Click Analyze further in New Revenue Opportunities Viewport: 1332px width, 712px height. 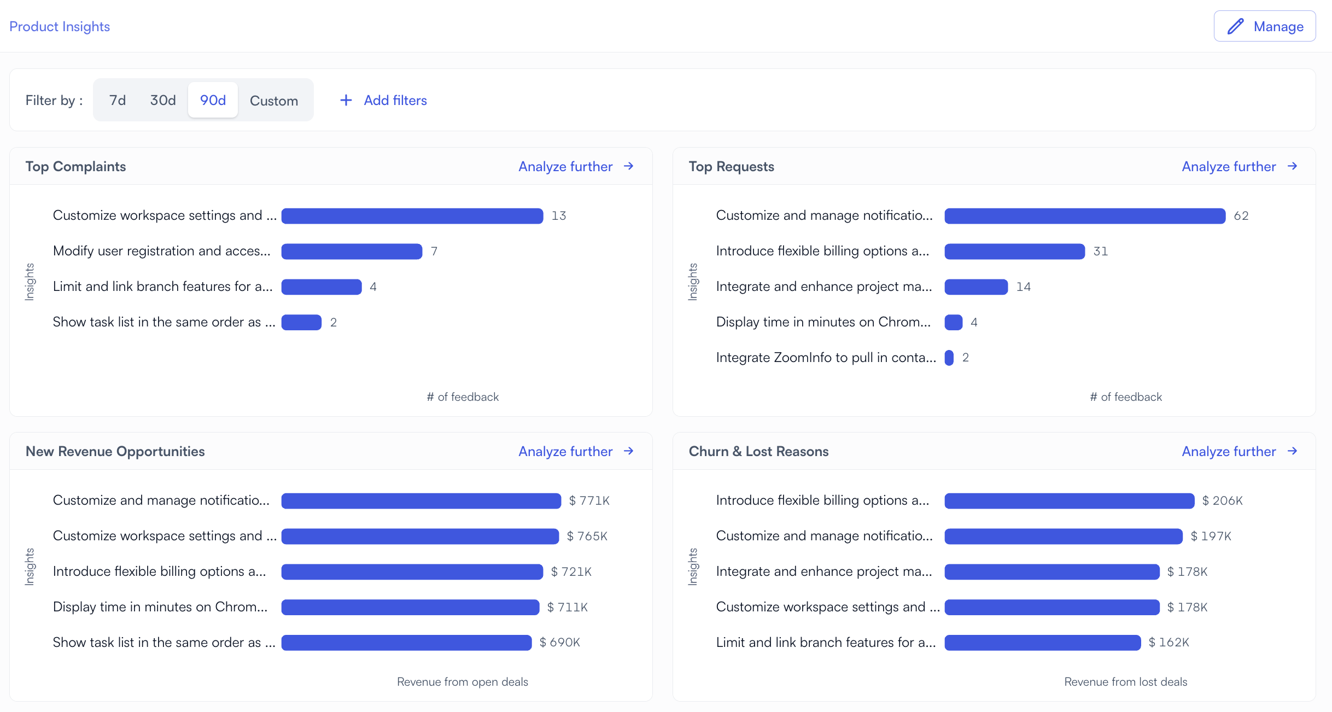coord(565,451)
